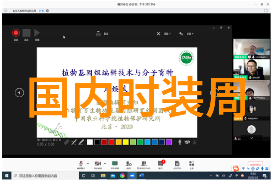Expand the video options arrow beside camera
This screenshot has width=274, height=183.
click(105, 164)
